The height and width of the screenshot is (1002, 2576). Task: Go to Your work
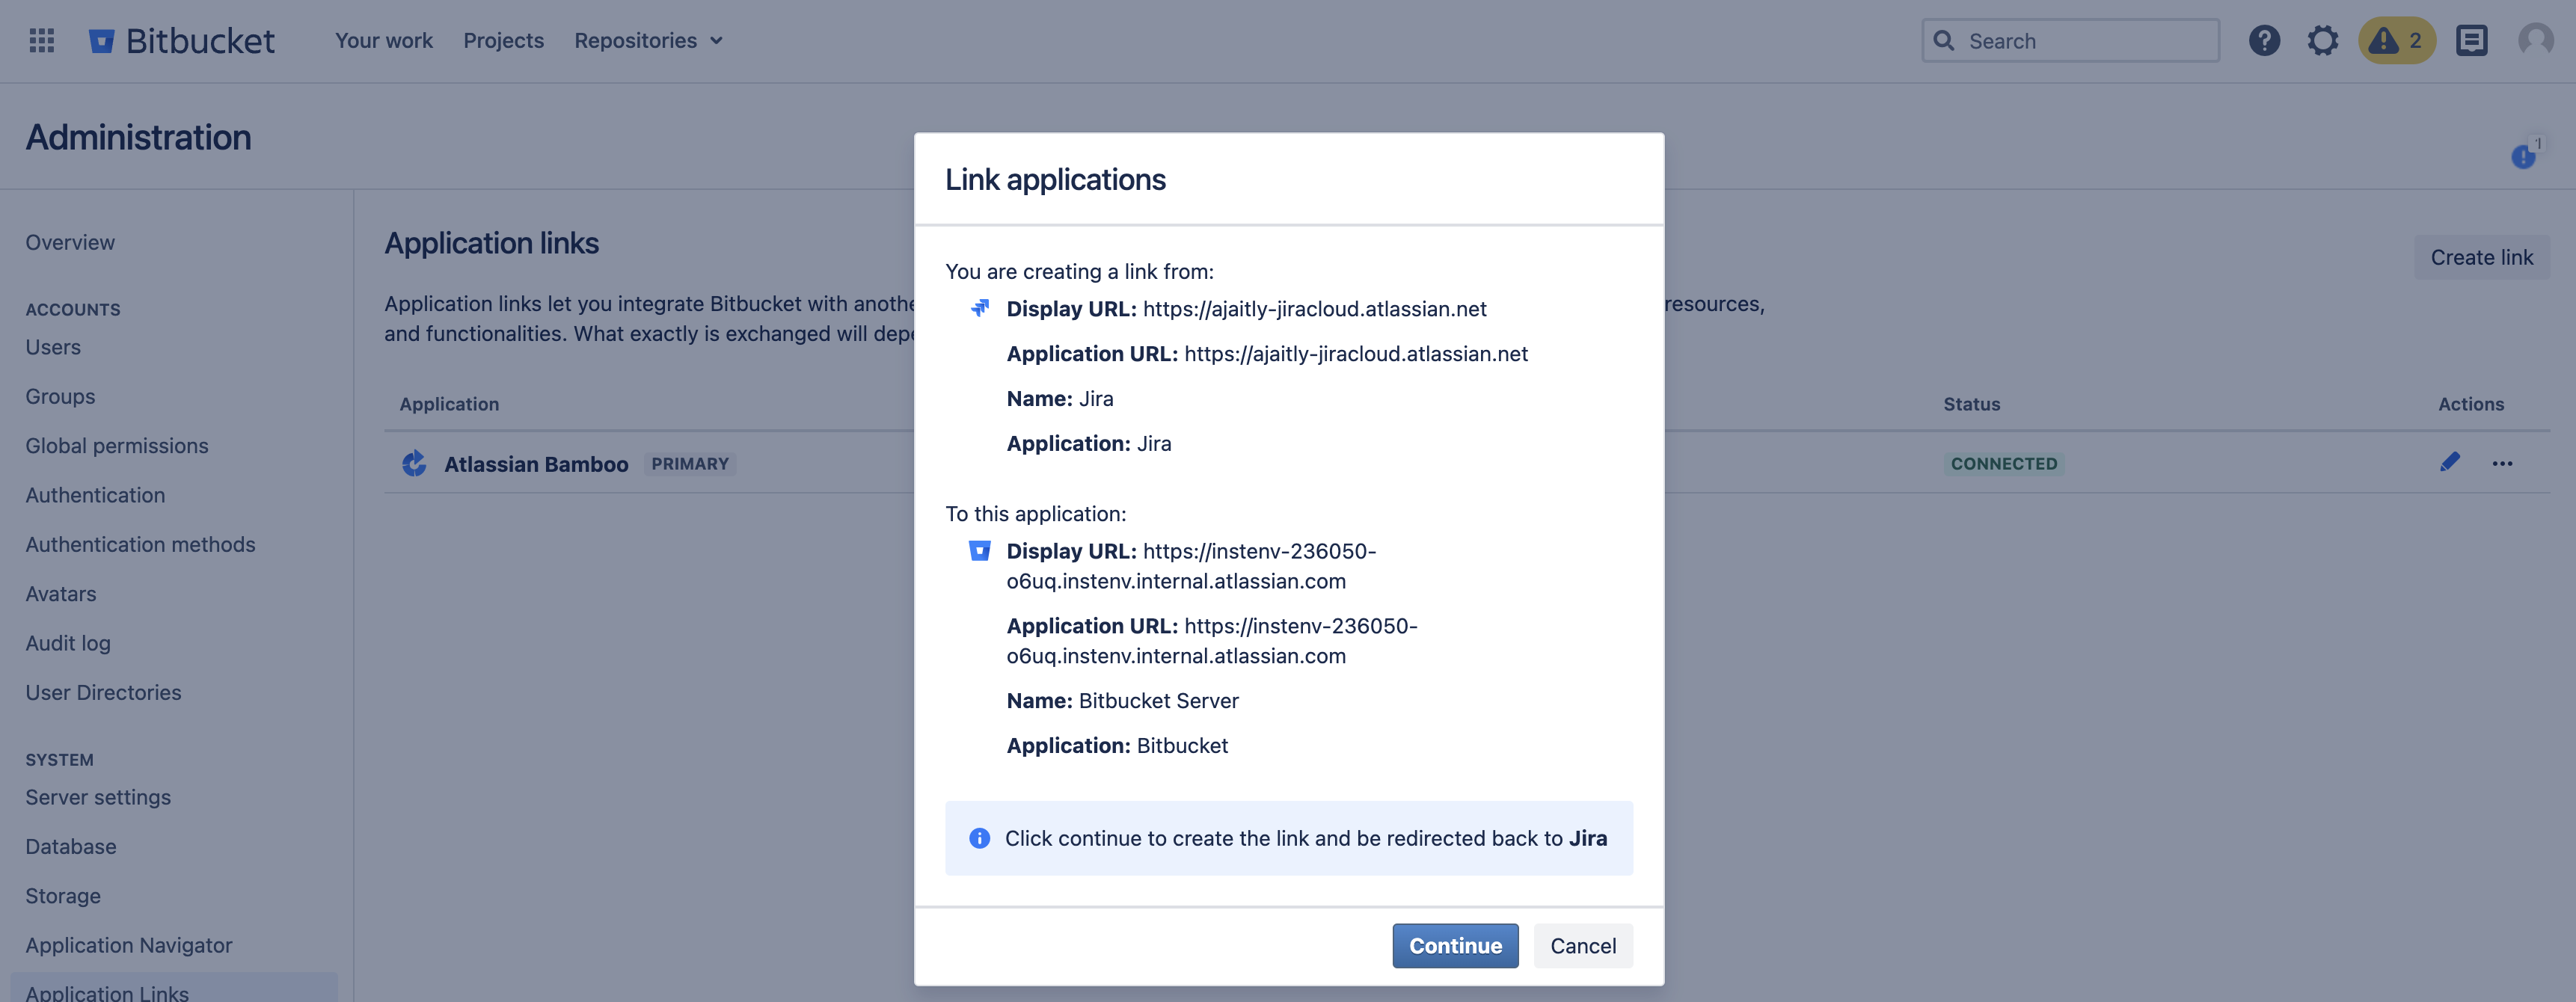pyautogui.click(x=384, y=40)
